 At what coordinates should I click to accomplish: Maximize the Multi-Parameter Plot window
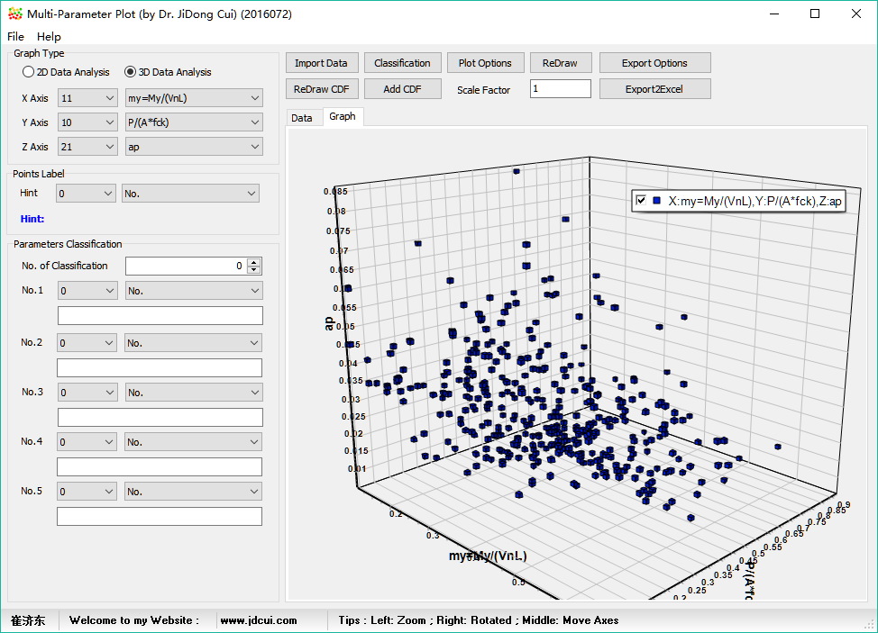click(x=815, y=14)
